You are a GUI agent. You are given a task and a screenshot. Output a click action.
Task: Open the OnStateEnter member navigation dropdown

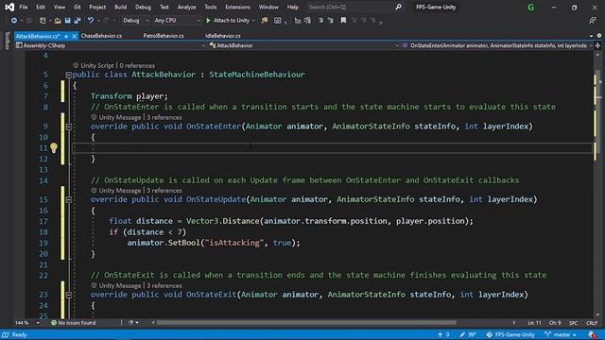[x=498, y=45]
